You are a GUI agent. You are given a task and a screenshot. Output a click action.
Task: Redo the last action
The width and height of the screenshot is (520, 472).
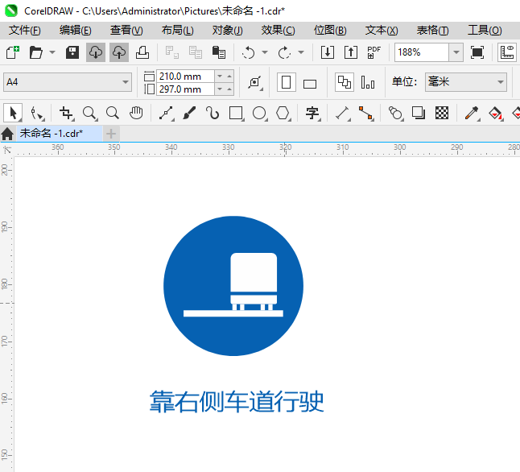284,52
